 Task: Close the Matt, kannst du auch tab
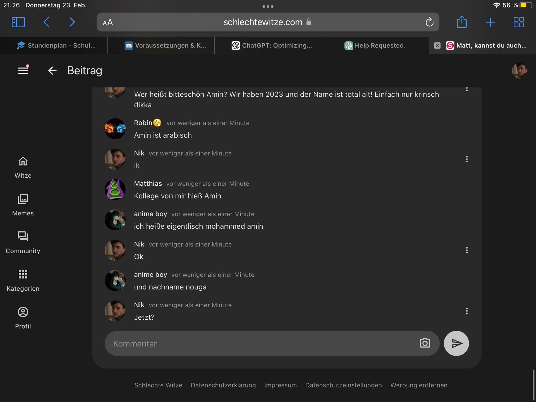coord(437,46)
